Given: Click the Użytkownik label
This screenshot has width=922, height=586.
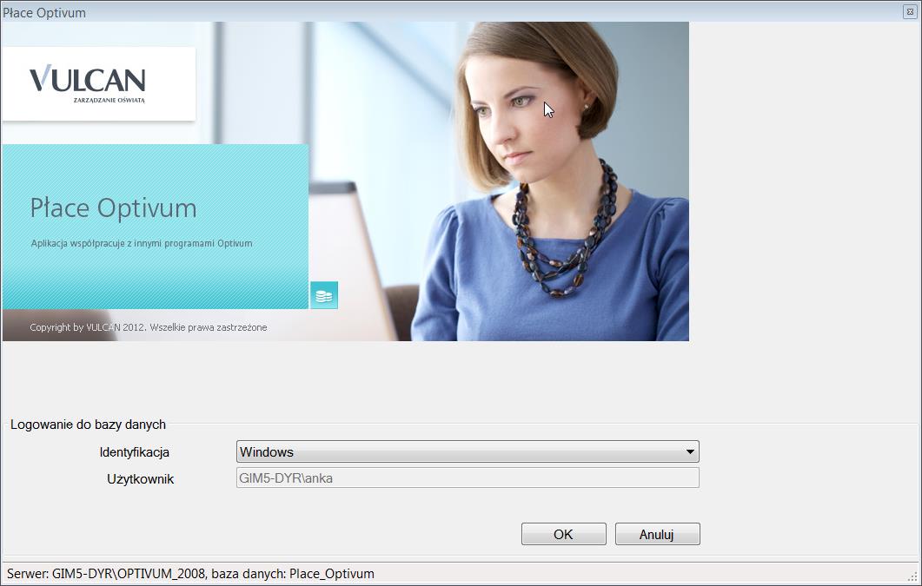Looking at the screenshot, I should pyautogui.click(x=141, y=479).
